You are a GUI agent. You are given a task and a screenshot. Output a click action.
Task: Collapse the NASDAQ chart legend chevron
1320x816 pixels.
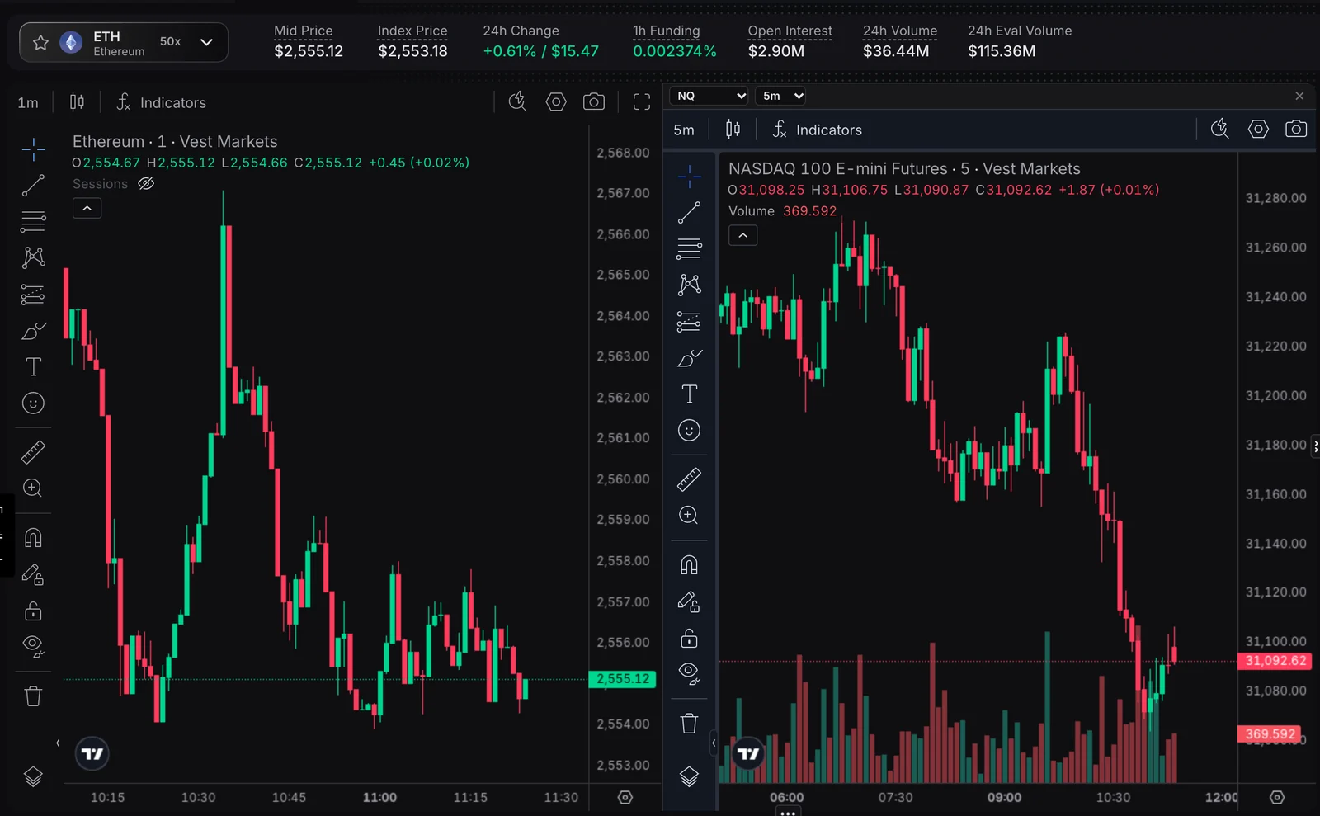pyautogui.click(x=742, y=235)
